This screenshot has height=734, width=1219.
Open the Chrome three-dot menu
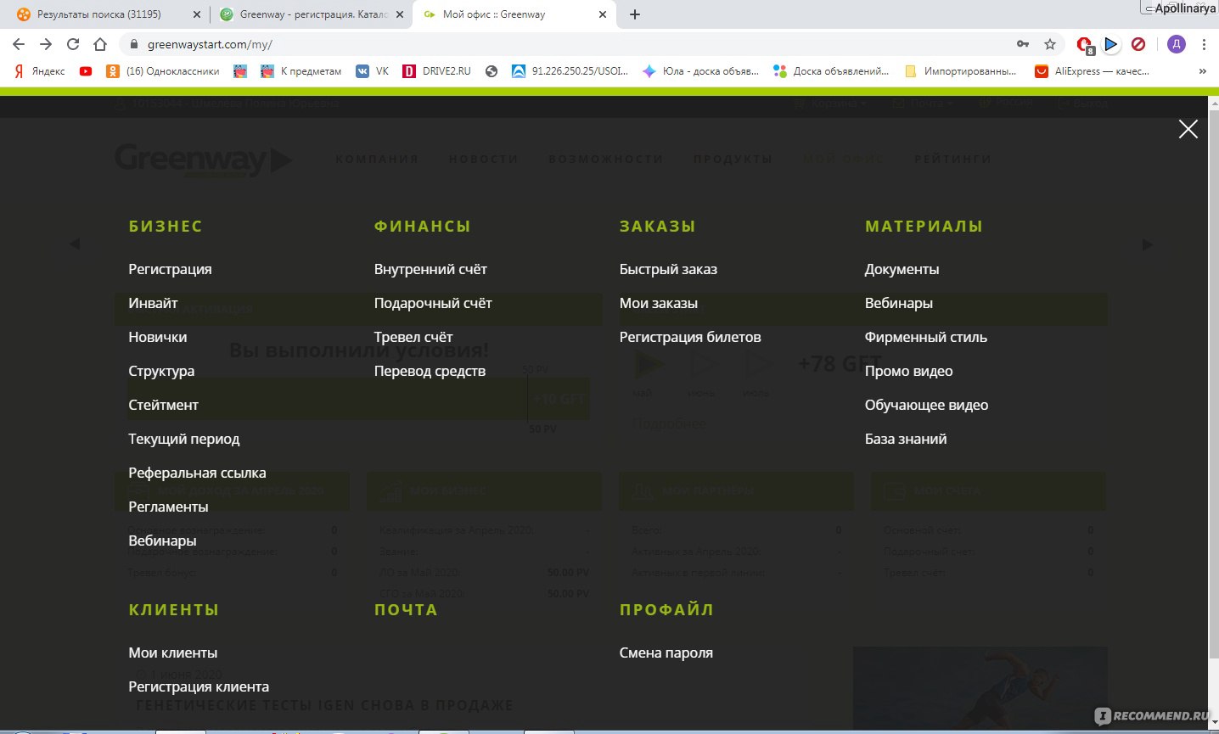pos(1204,44)
